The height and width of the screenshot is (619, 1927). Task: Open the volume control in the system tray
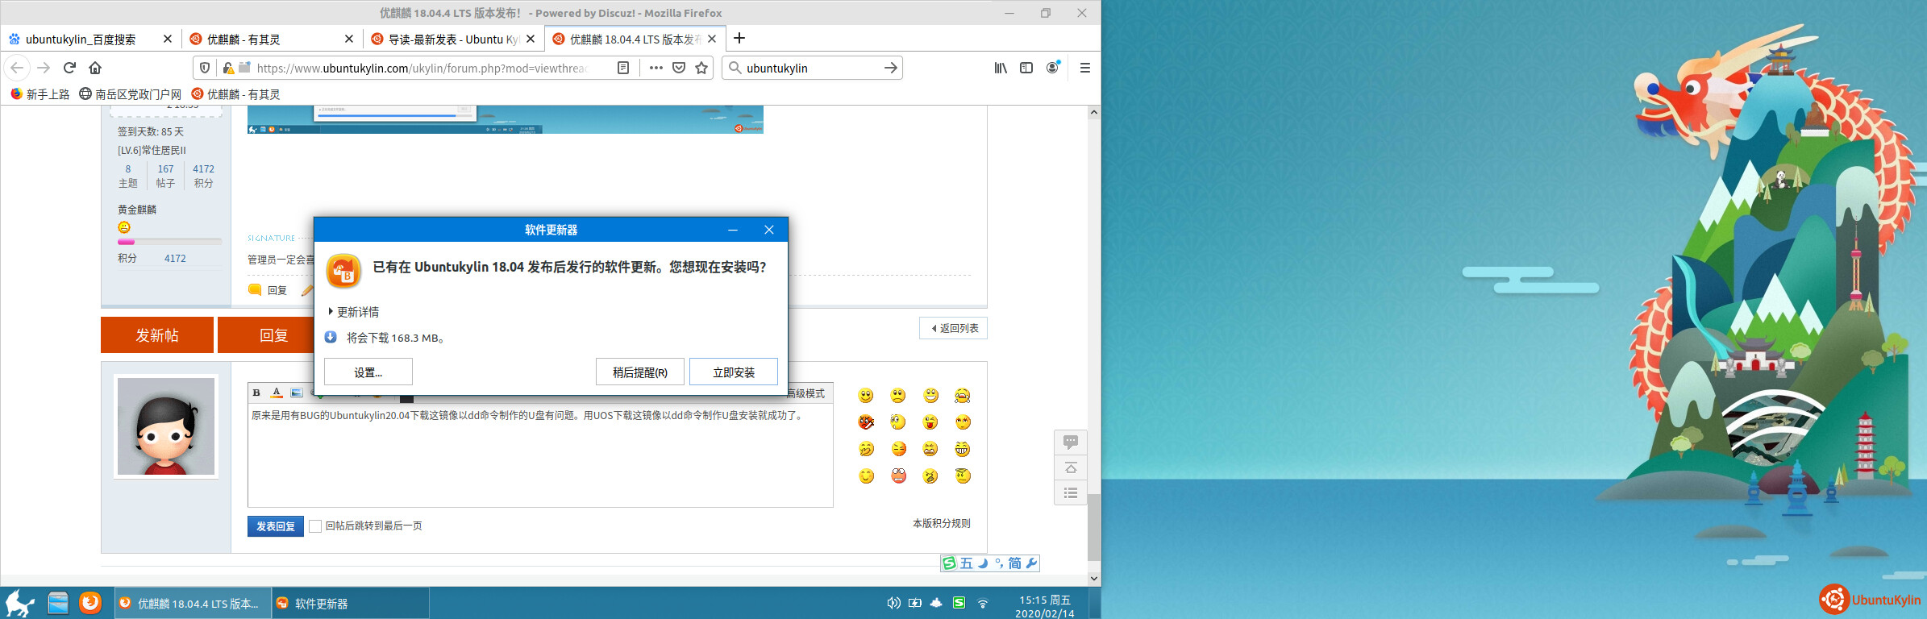pos(893,603)
